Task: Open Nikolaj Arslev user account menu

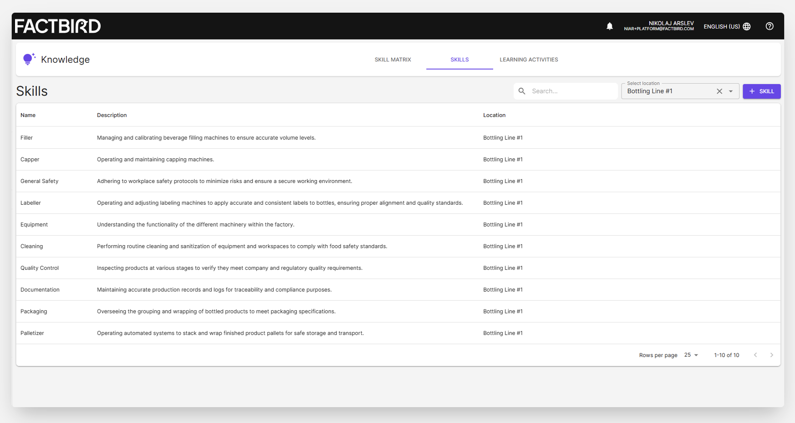Action: pyautogui.click(x=659, y=26)
